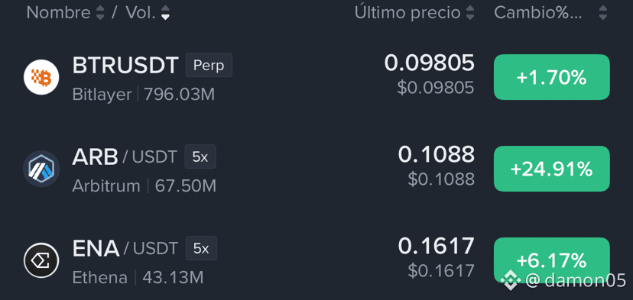Image resolution: width=633 pixels, height=300 pixels.
Task: Click the Perp tag on BTRUSDT
Action: (x=209, y=65)
